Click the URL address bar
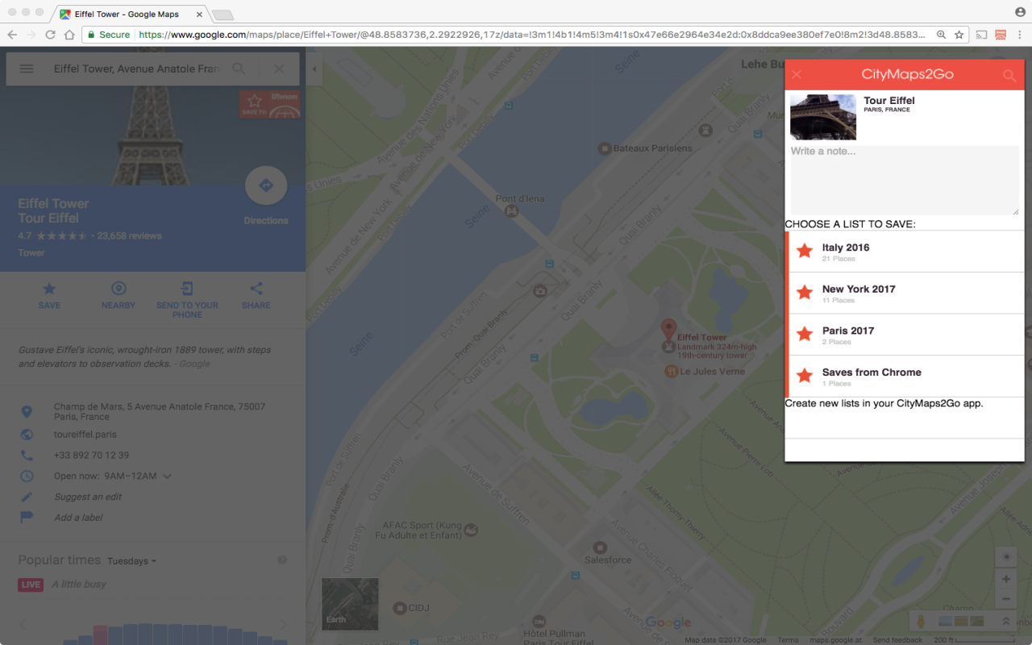1032x645 pixels. [532, 35]
